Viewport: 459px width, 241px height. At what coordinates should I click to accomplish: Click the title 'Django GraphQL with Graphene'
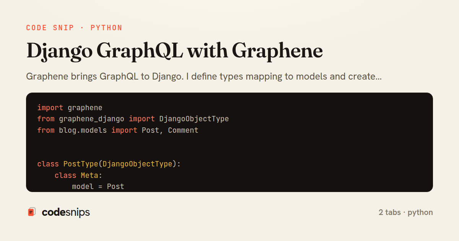point(174,52)
